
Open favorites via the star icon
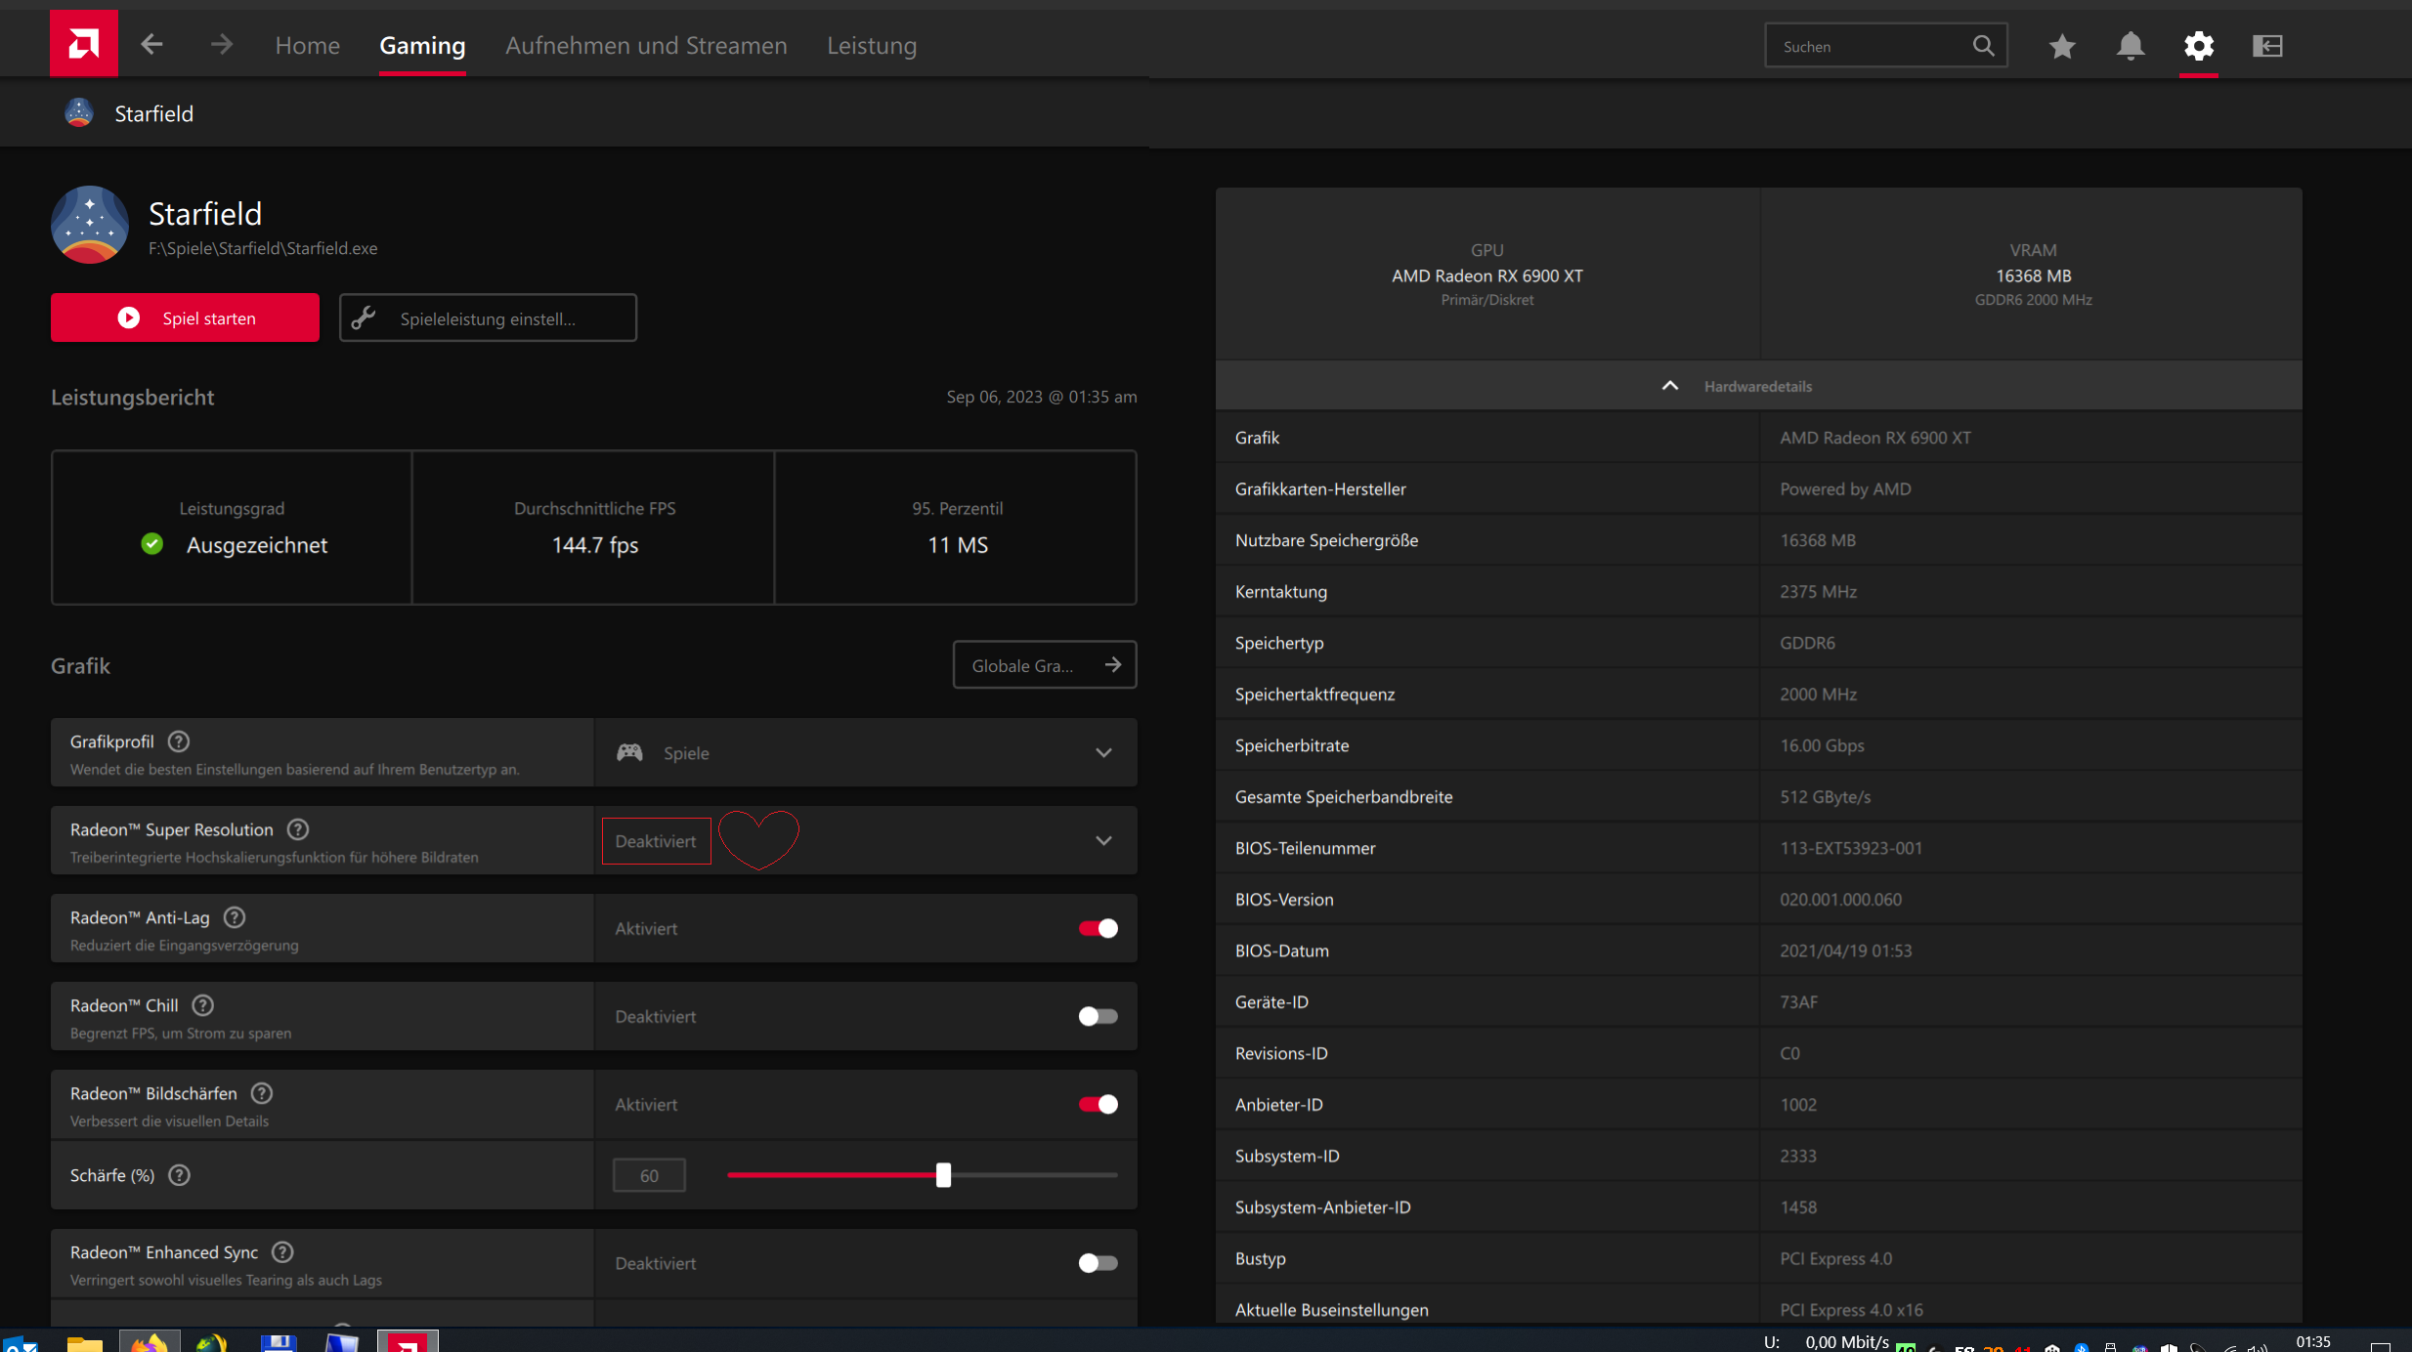tap(2062, 46)
